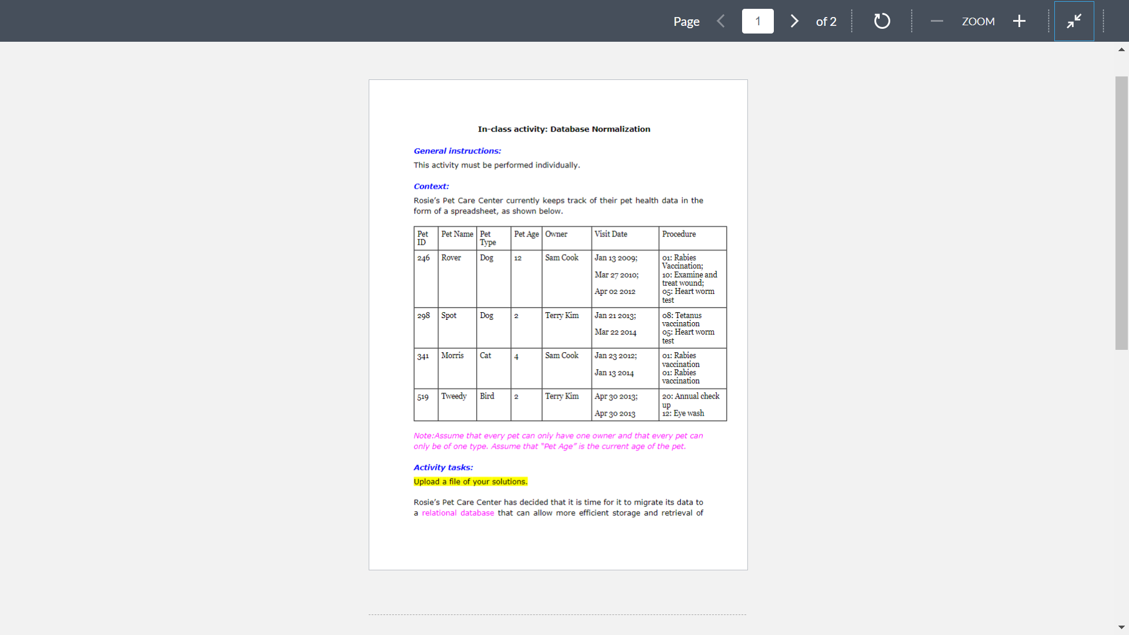Zoom in with the plus icon
Screen dimensions: 1129x635
[1019, 21]
